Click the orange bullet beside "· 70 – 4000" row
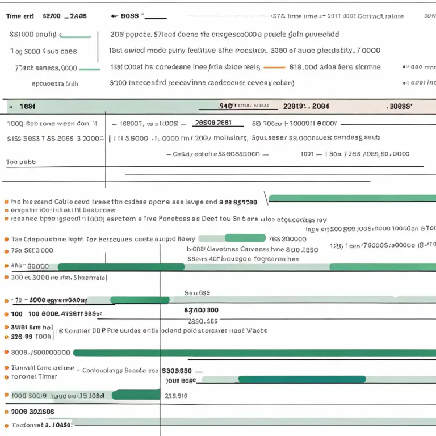The height and width of the screenshot is (436, 436). click(6, 301)
